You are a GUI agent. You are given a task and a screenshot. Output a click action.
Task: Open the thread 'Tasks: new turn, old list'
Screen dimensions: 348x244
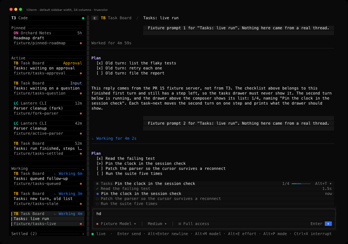[43, 199]
